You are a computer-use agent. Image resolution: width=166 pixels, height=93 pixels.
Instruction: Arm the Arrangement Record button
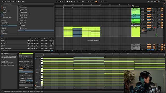72,2
